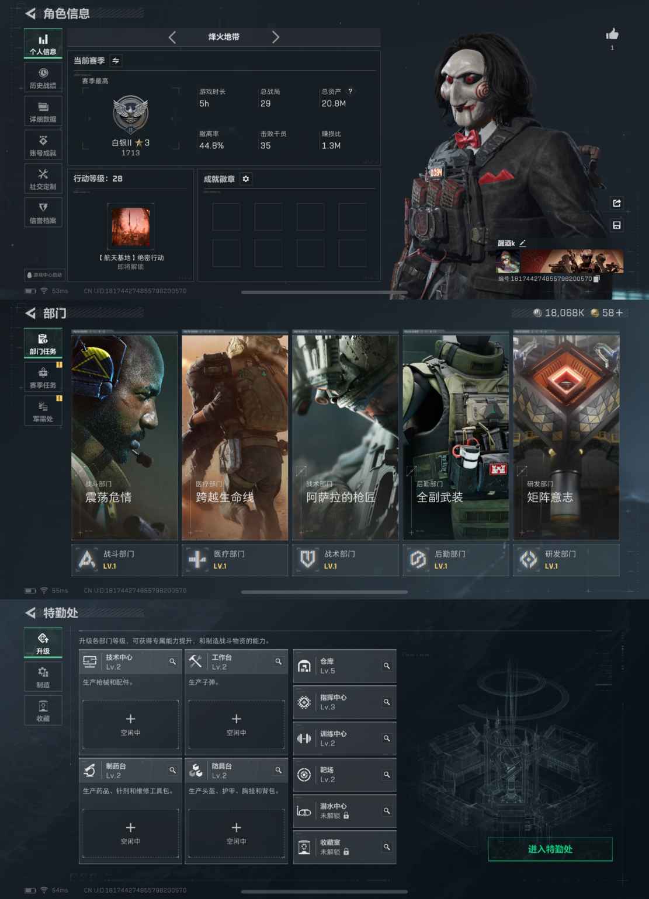649x899 pixels.
Task: Click magnifier icon on 仓库 row
Action: coord(387,666)
